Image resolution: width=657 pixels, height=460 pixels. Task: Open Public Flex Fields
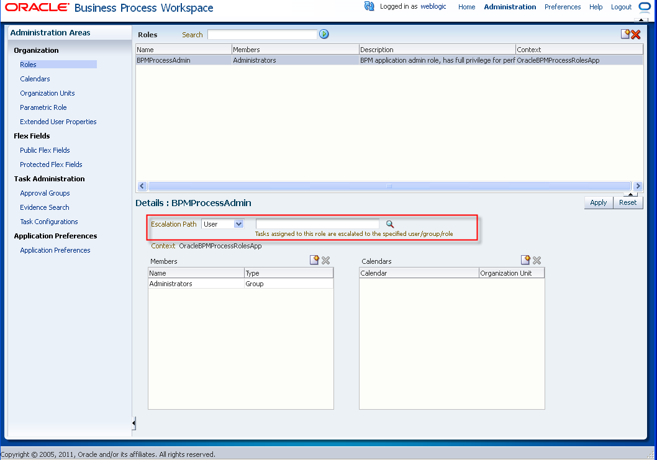click(45, 150)
